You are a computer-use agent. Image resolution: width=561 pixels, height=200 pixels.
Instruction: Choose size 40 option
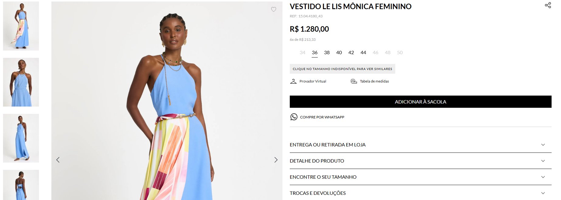[339, 53]
